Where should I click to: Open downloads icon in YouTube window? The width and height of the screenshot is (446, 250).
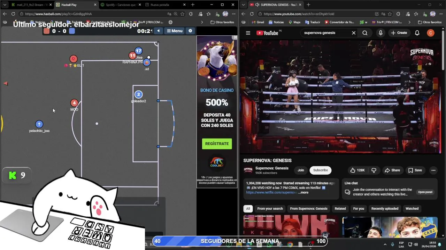[425, 14]
